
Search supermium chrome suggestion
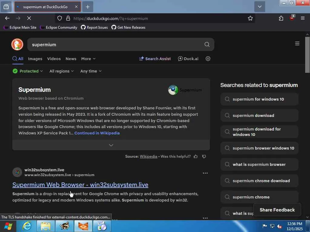[259, 197]
